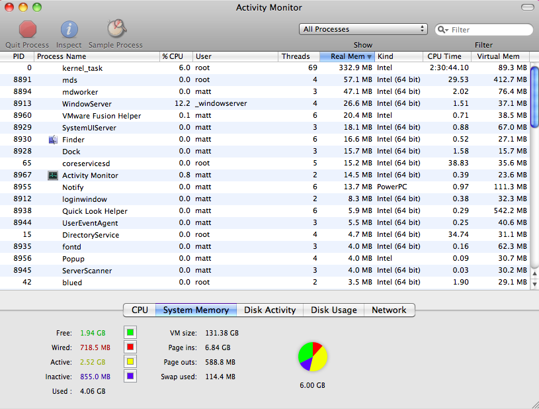Click the 2:30:44.10 CPU time value

click(449, 68)
